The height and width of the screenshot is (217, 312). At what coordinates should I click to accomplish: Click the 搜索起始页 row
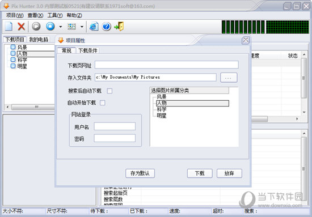[x=116, y=193]
